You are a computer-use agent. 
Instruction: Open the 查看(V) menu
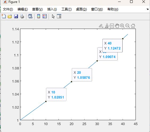37,9
